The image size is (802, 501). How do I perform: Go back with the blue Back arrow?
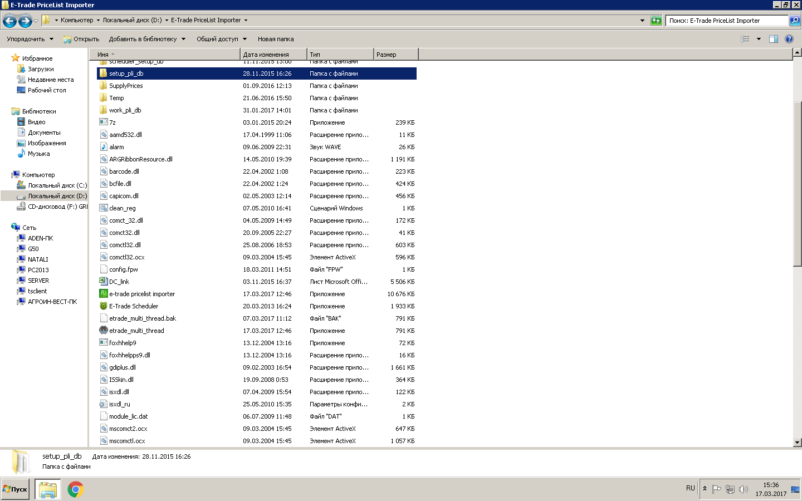[9, 21]
